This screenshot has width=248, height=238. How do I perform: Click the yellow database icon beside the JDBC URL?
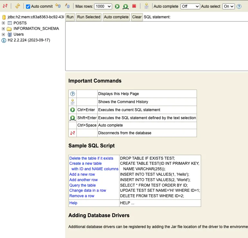4,17
